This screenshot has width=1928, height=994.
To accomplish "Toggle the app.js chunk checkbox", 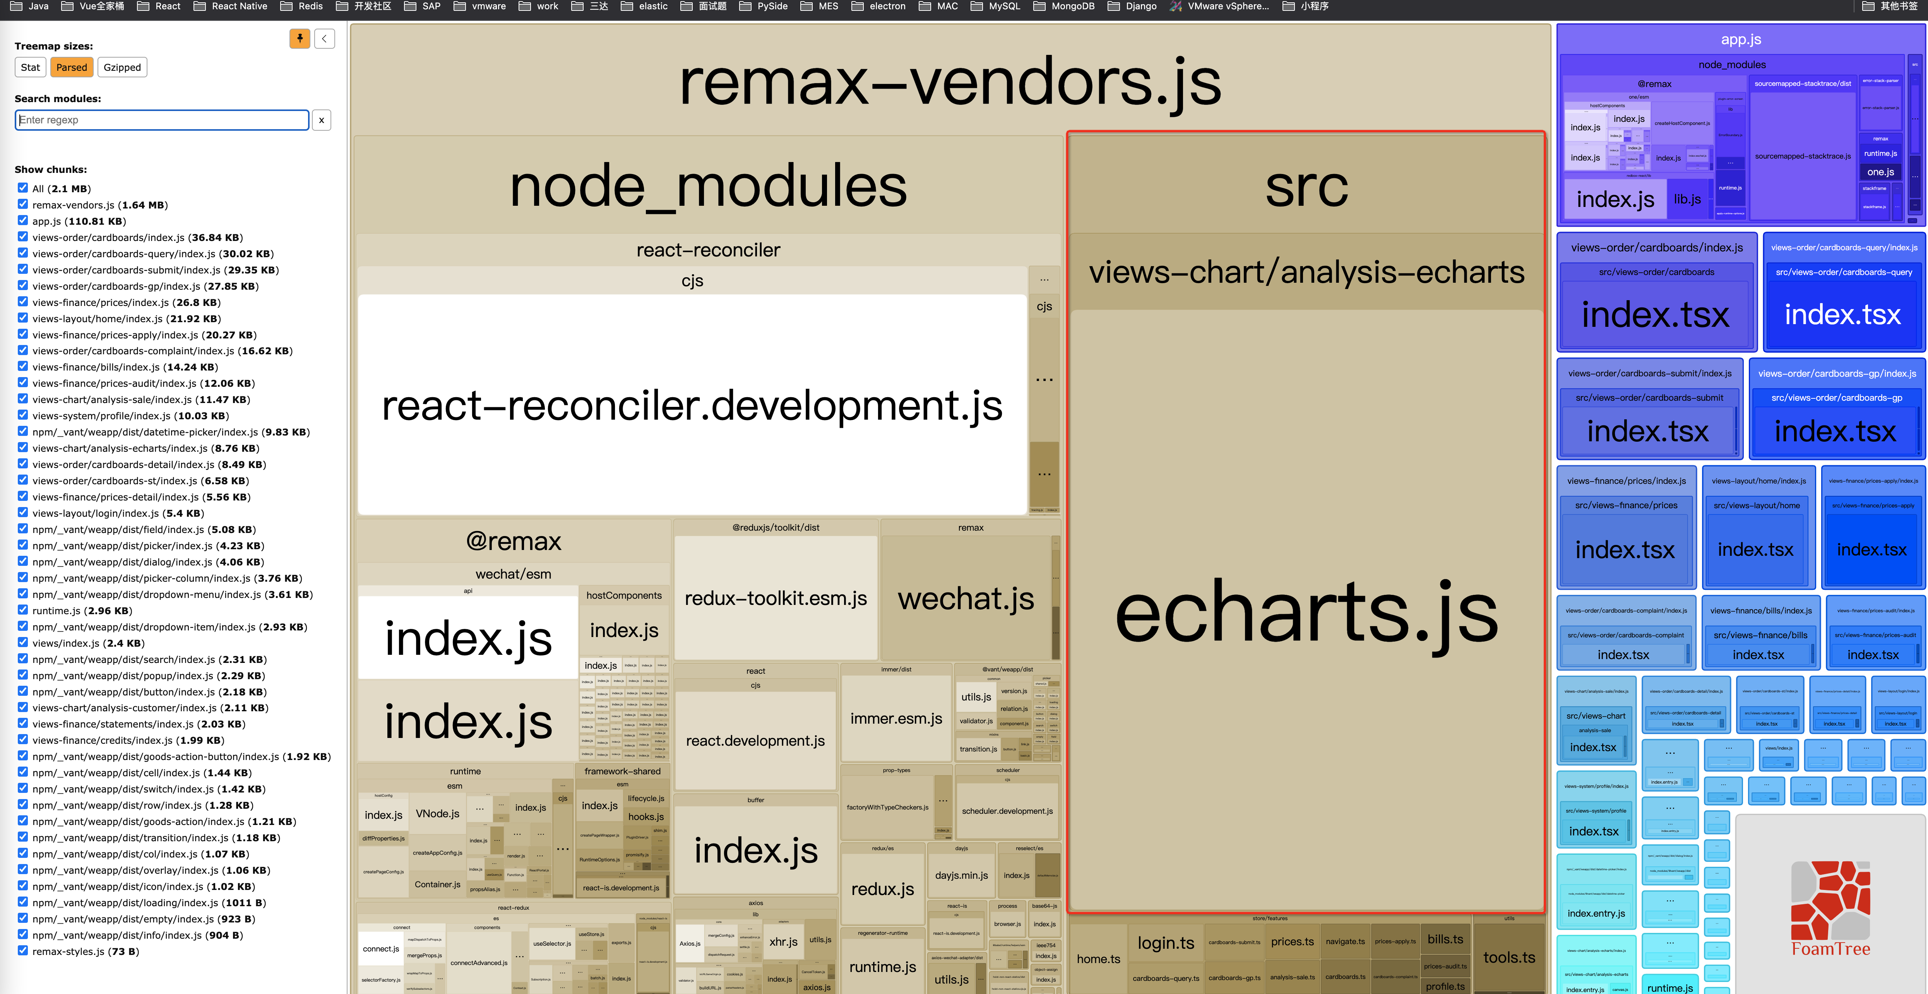I will point(23,220).
